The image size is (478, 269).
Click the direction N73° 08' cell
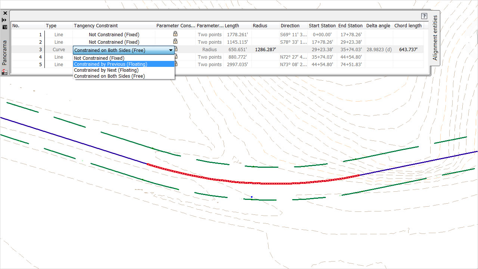pyautogui.click(x=293, y=65)
